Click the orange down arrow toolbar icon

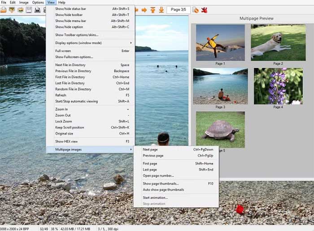click(x=161, y=9)
